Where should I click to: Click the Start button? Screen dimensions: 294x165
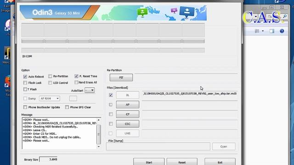149,162
